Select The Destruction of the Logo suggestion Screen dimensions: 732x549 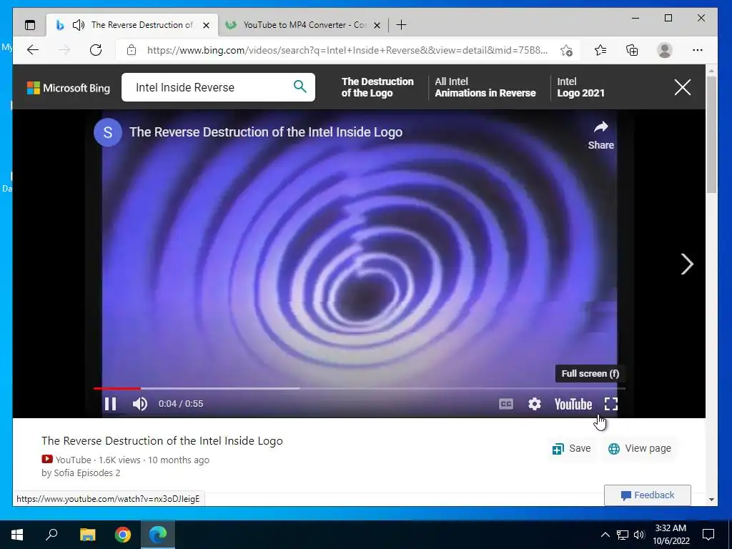tap(377, 87)
